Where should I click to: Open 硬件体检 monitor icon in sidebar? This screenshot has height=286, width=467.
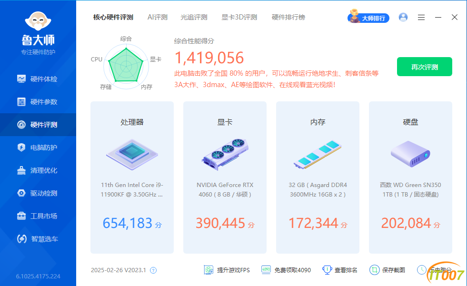(21, 79)
